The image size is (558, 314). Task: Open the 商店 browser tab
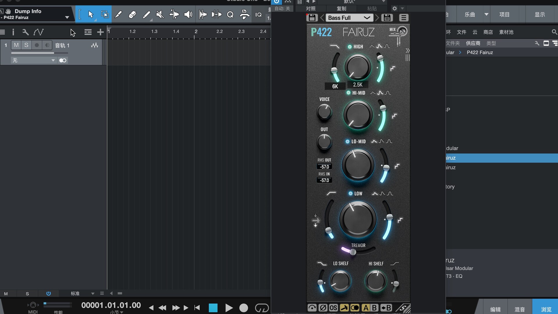488,32
